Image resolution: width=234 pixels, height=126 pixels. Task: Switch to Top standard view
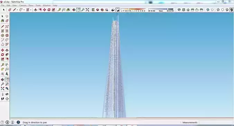pyautogui.click(x=183, y=10)
